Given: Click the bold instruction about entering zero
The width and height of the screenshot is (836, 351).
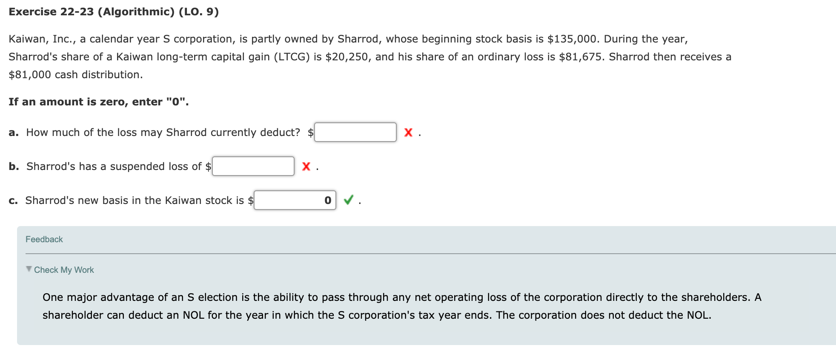Looking at the screenshot, I should coord(98,102).
